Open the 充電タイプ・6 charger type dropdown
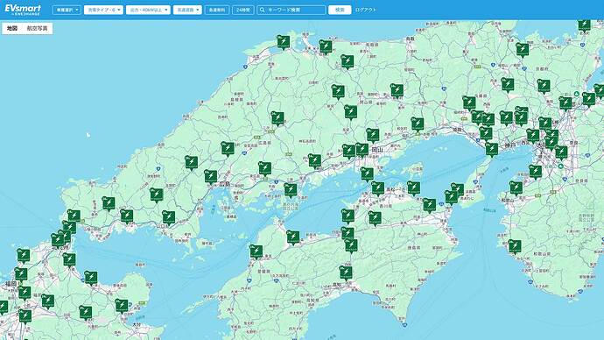This screenshot has height=340, width=604. (x=103, y=10)
